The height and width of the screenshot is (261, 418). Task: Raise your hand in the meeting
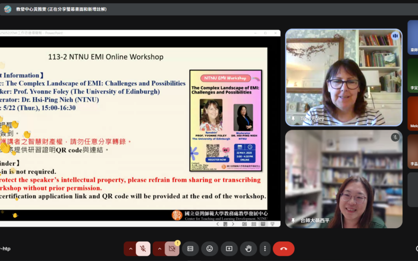click(x=248, y=249)
